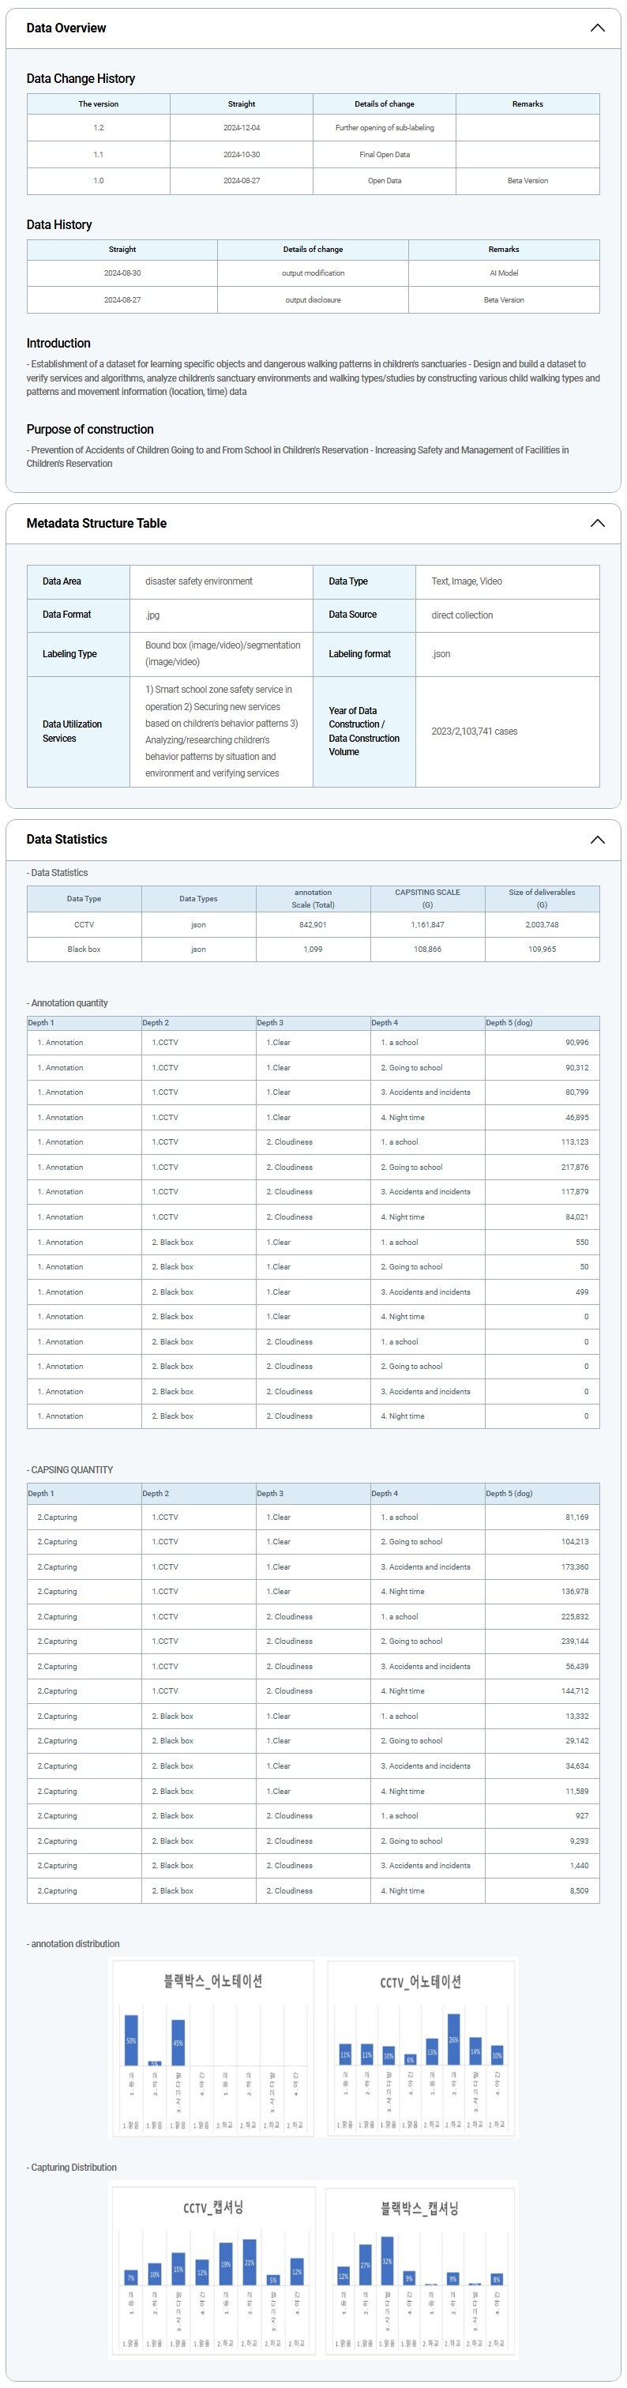This screenshot has width=627, height=2388.
Task: Click the Data Overview panel title
Action: [66, 28]
